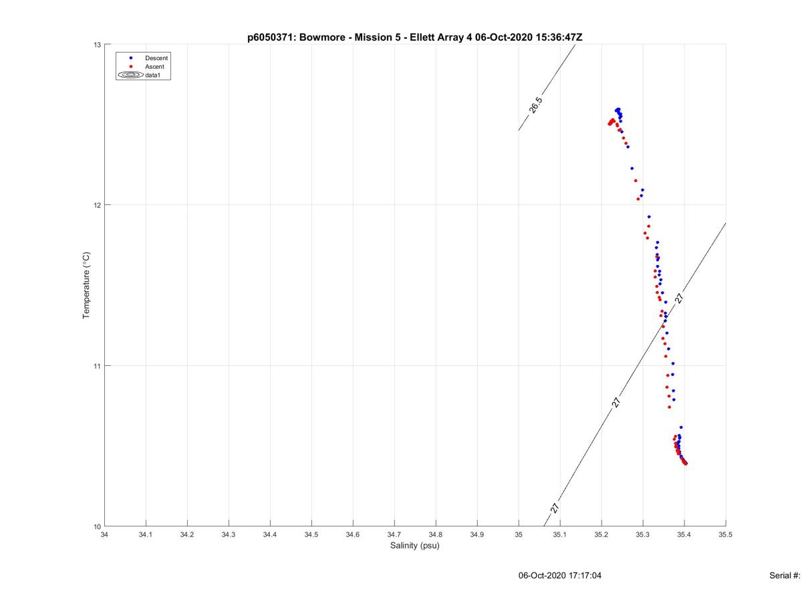Click the red Ascent marker in the legend
This screenshot has height=592, width=802.
[x=131, y=67]
